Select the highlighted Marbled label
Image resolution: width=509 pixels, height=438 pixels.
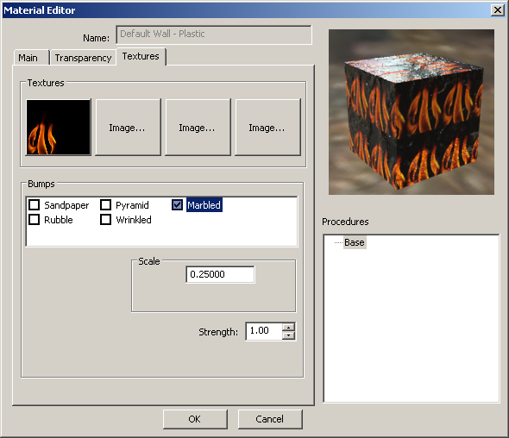pos(204,205)
